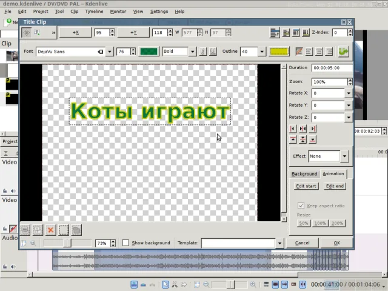Click fit zoom icon in Title Clip
Image resolution: width=388 pixels, height=291 pixels.
click(24, 243)
